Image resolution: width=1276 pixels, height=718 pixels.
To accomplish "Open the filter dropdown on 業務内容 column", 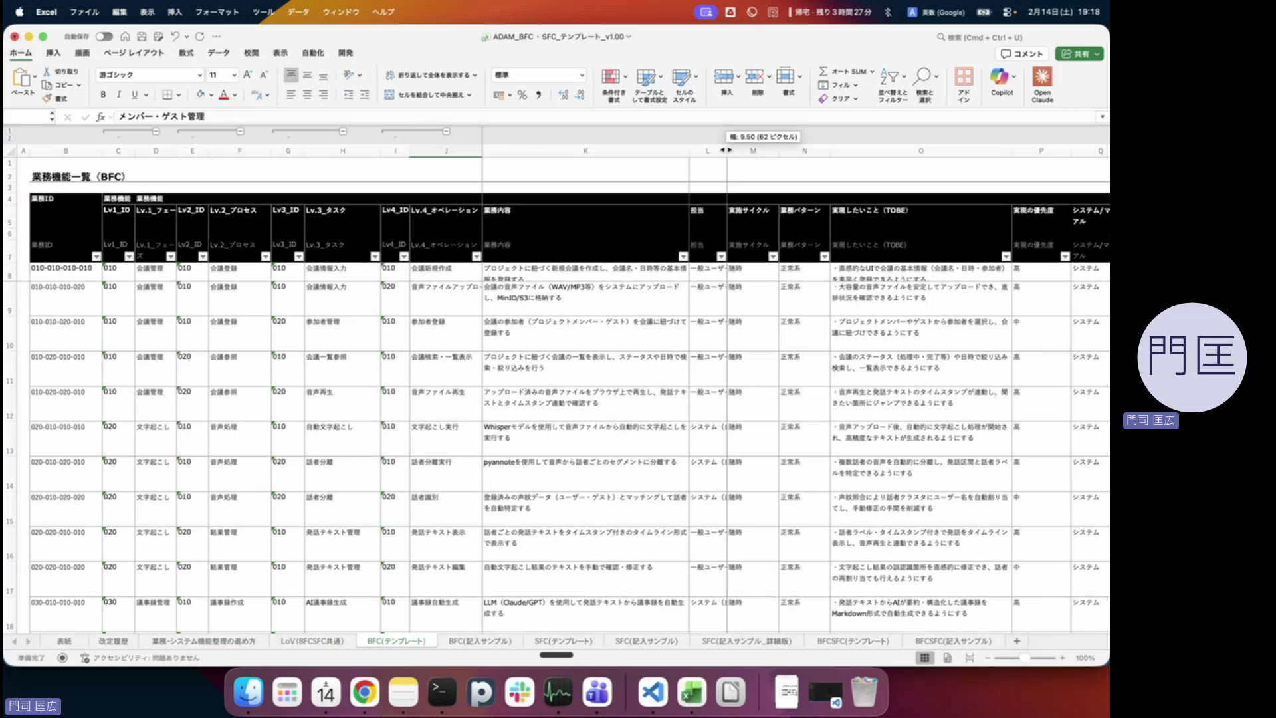I will coord(683,255).
